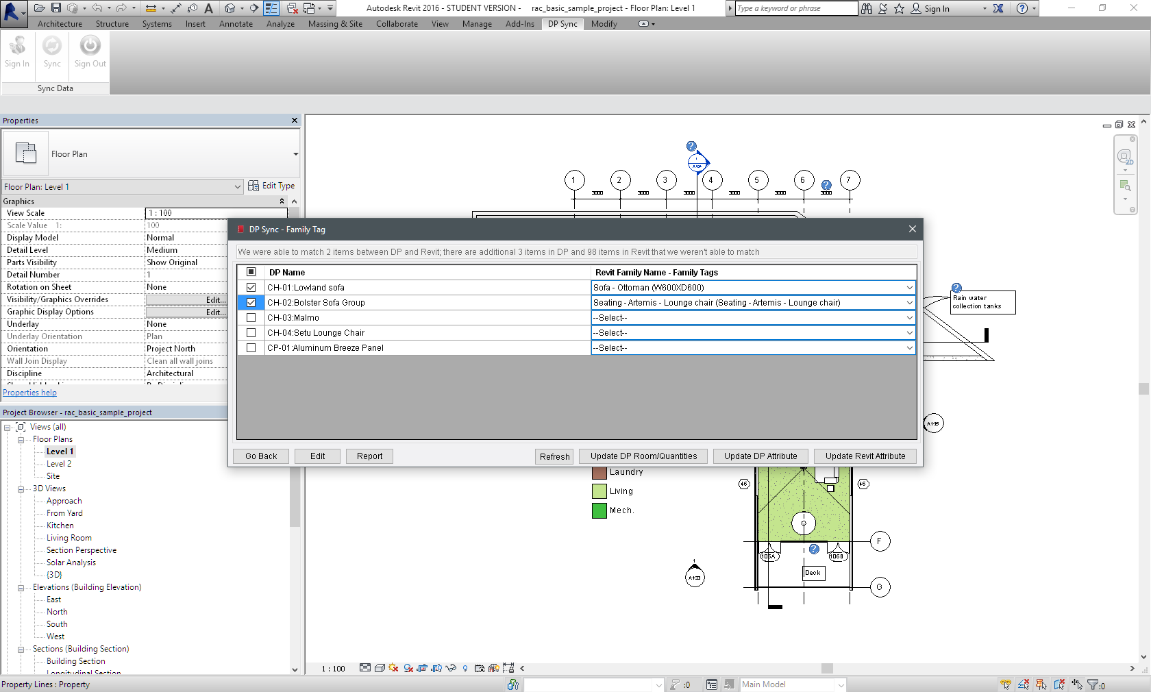Check the CH-04:Setu Lounge Chair checkbox
1151x692 pixels.
click(x=251, y=333)
